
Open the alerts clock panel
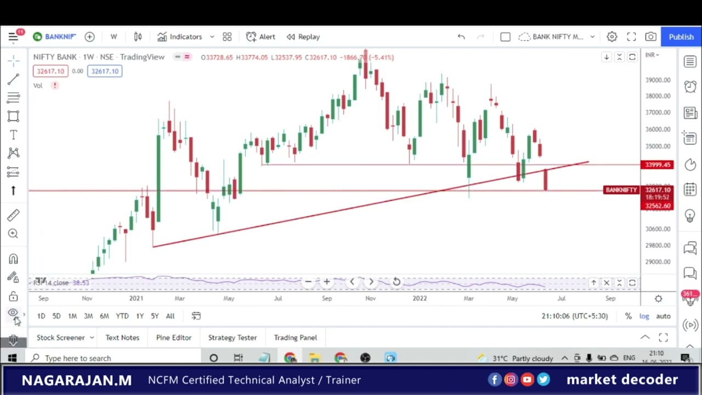coord(690,87)
